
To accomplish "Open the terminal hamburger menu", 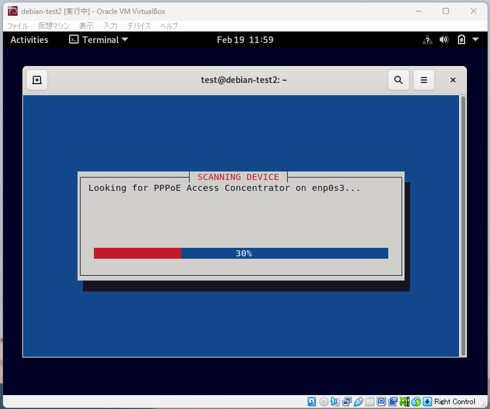I will click(x=424, y=80).
